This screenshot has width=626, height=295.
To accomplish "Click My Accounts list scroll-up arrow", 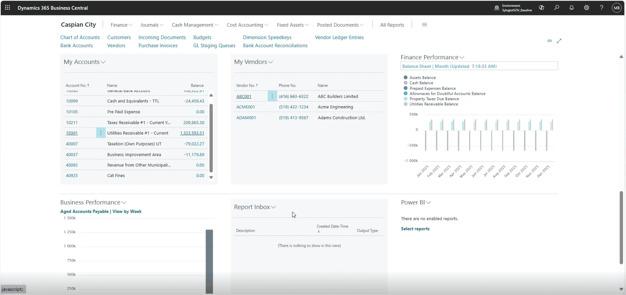I will (211, 95).
